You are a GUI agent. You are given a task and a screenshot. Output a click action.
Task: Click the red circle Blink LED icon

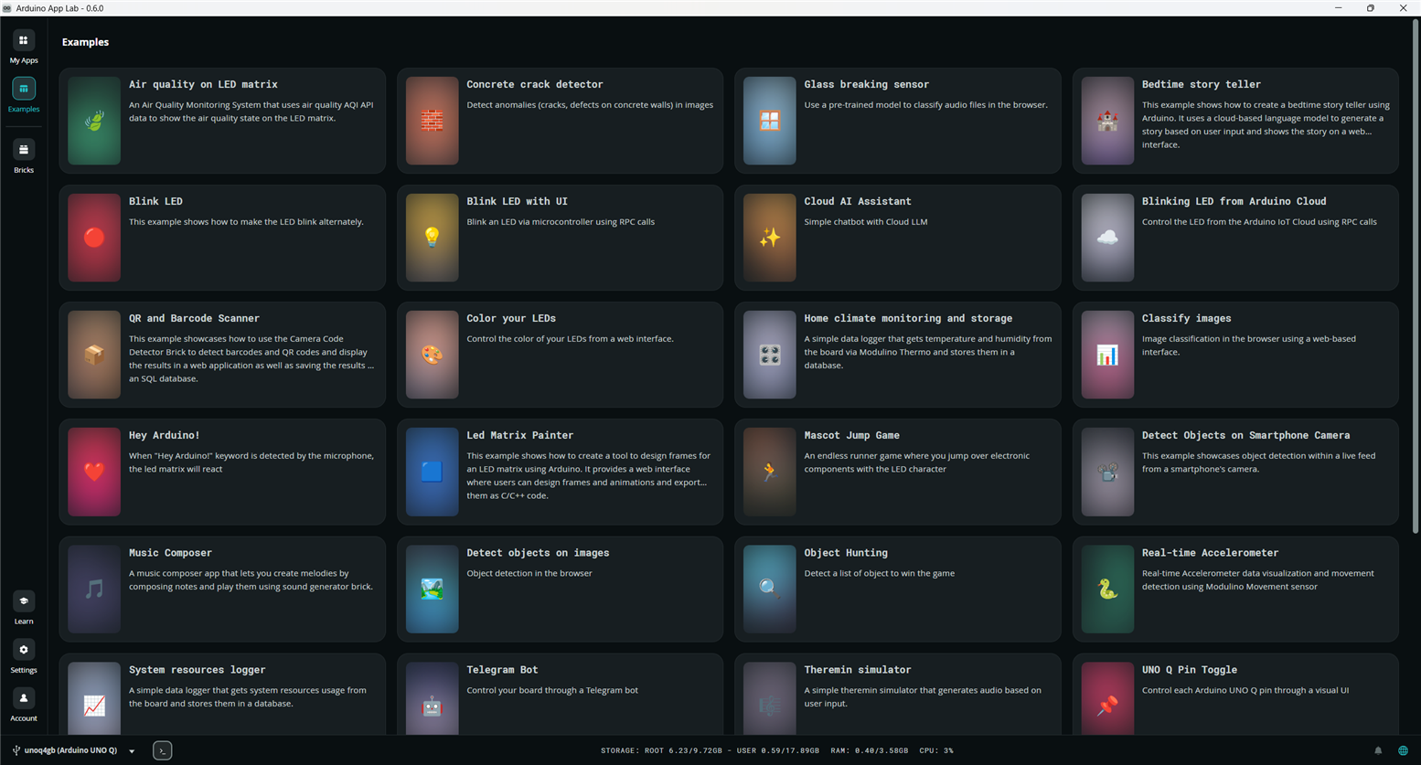[94, 238]
